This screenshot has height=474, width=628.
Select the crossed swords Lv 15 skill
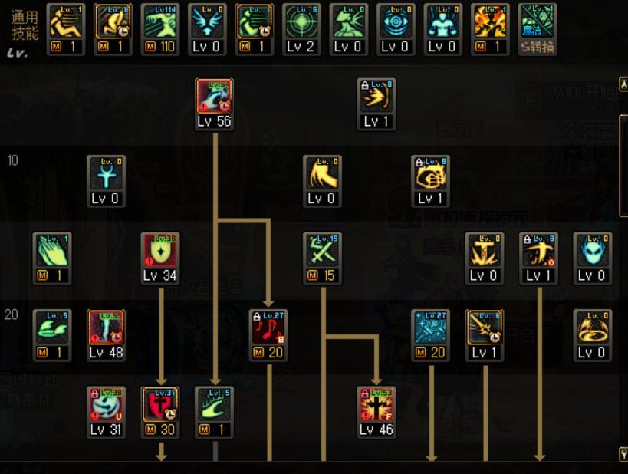[322, 251]
